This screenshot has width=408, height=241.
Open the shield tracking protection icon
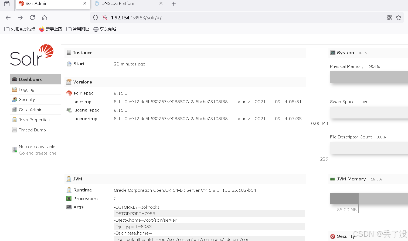click(x=96, y=18)
